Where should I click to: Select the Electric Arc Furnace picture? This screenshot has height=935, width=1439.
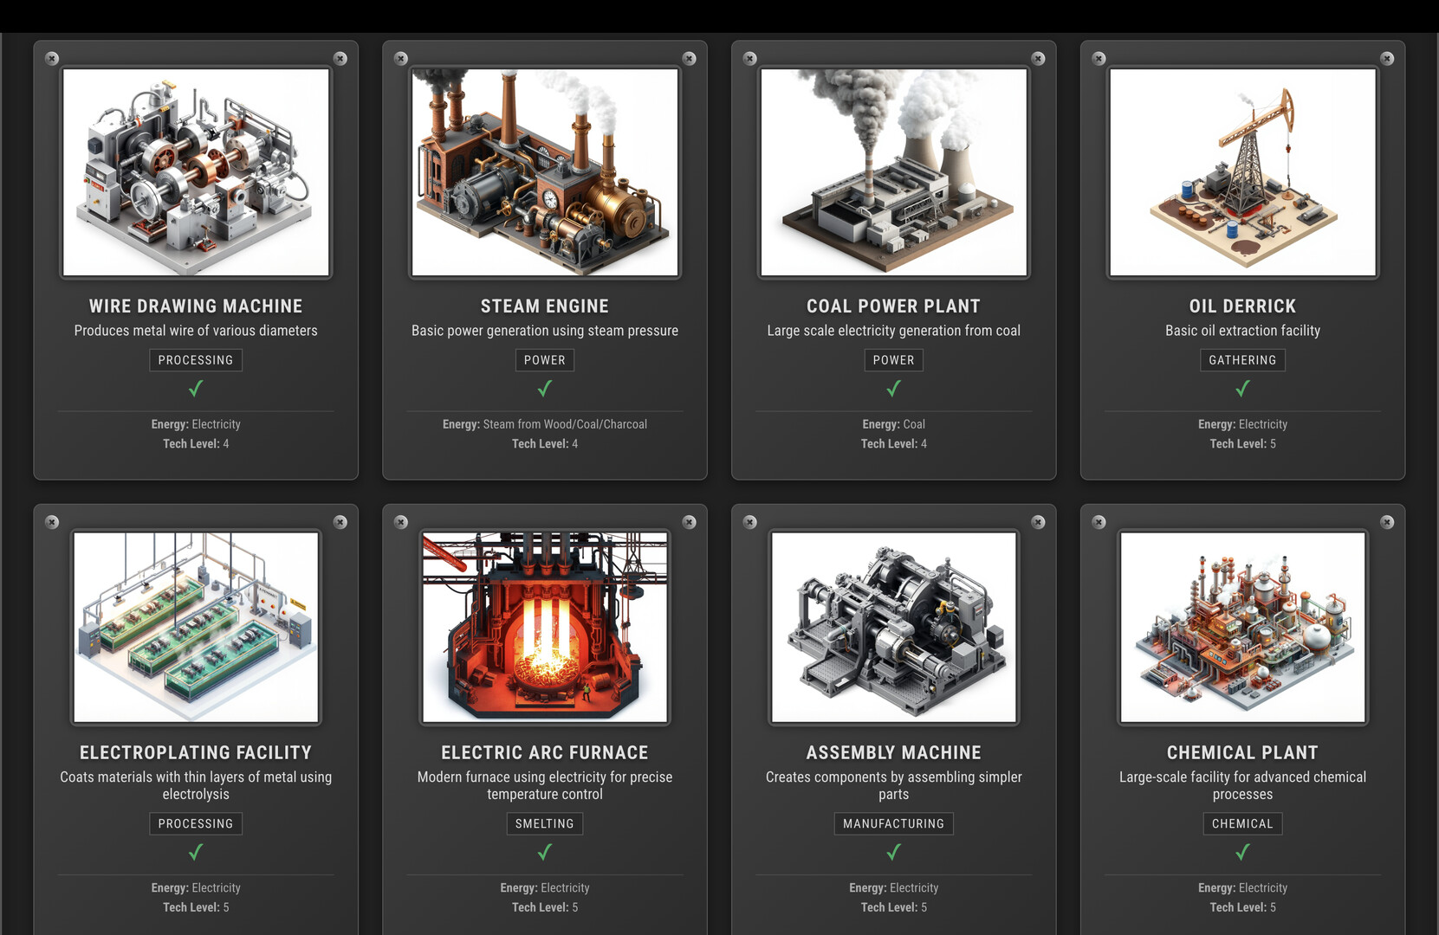pos(544,627)
